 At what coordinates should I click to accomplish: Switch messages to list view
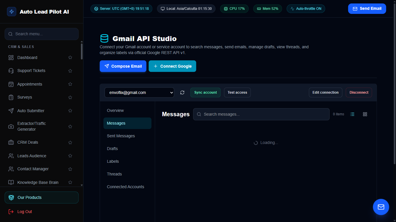click(352, 114)
